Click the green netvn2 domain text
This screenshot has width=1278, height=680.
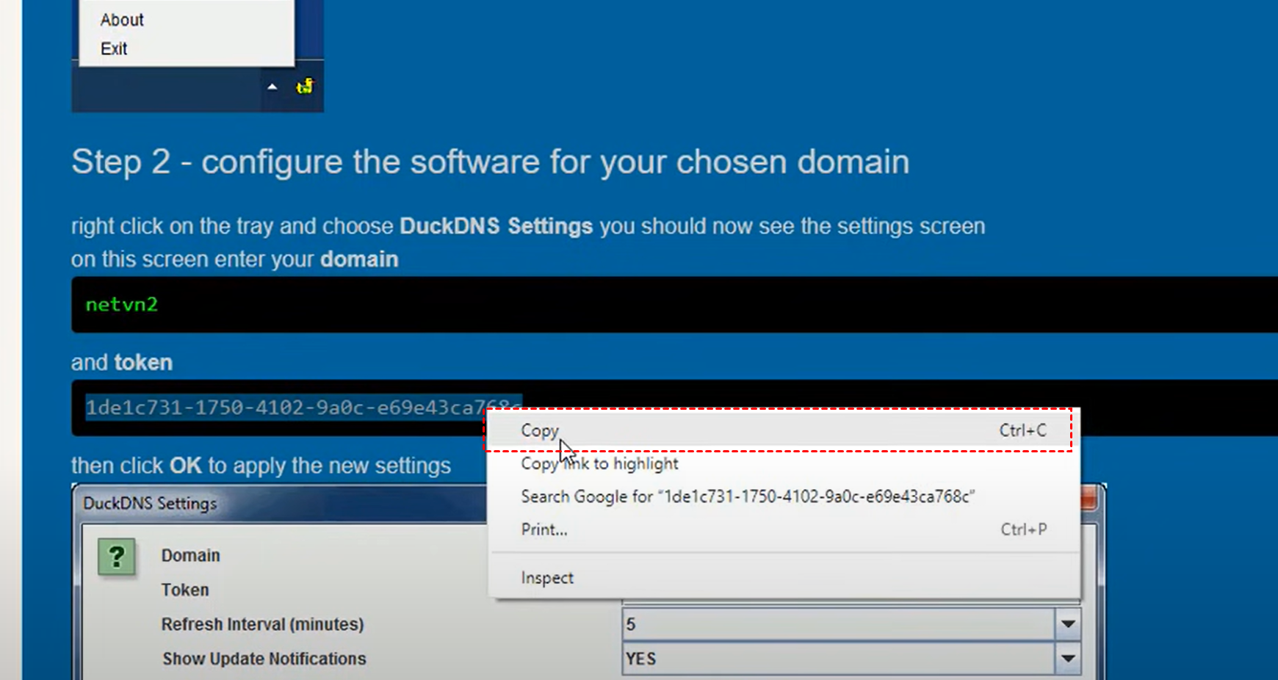pos(122,305)
